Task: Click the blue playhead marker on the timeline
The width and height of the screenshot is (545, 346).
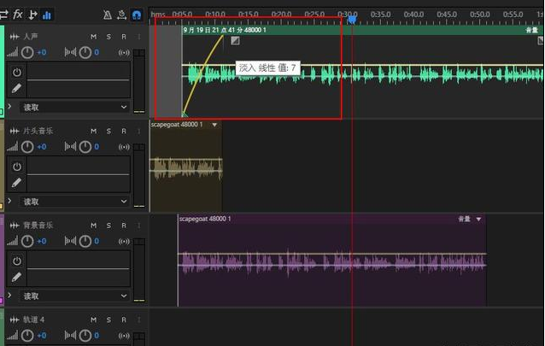Action: [x=351, y=19]
